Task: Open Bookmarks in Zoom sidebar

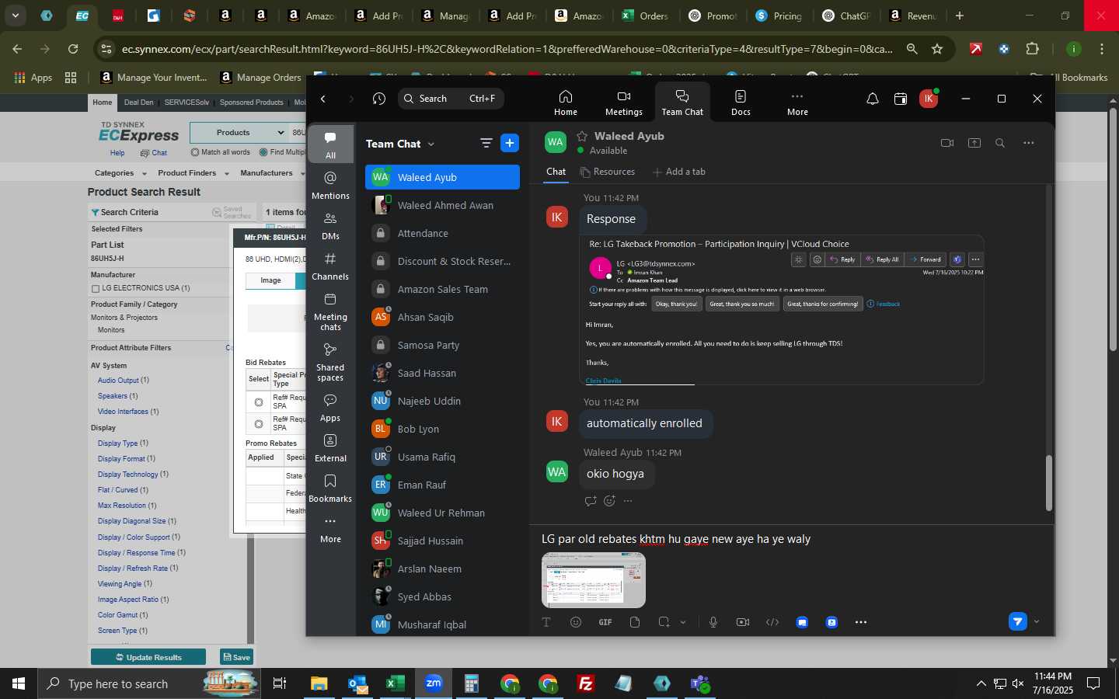Action: [x=330, y=489]
